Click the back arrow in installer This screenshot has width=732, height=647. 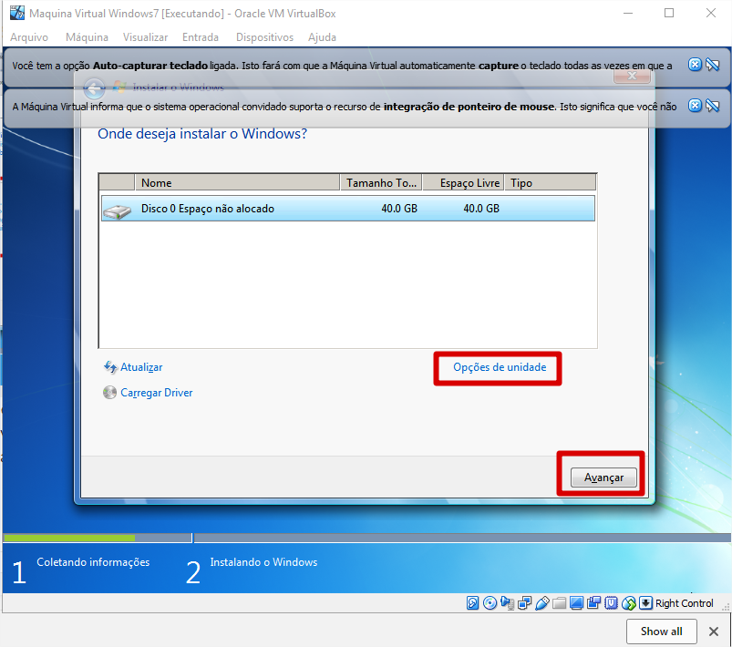(94, 87)
